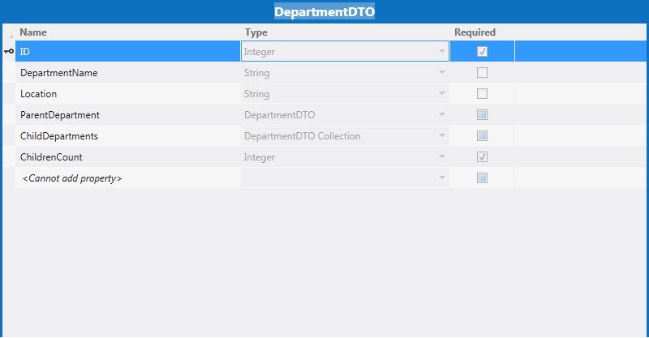
Task: Open the Type dropdown for ChildDepartments
Action: 442,135
